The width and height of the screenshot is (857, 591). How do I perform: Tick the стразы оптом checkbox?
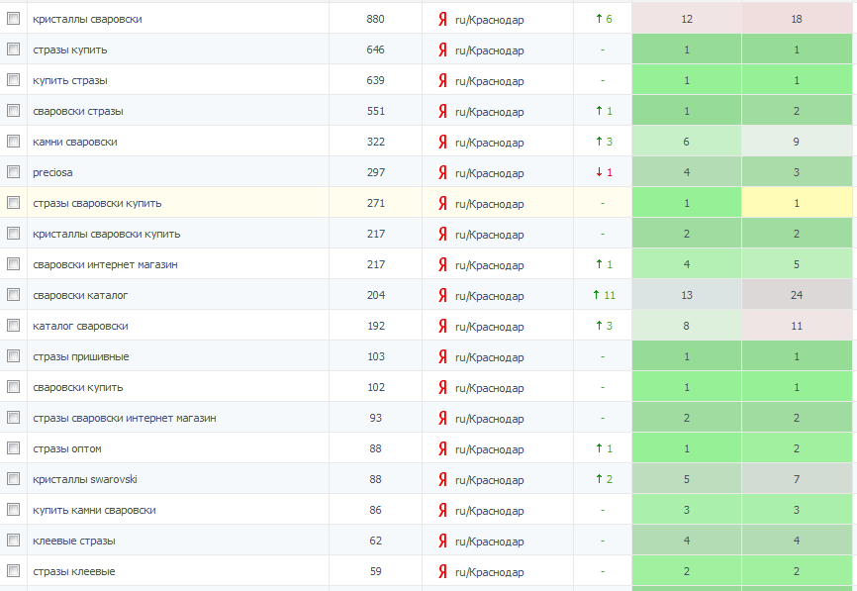(13, 448)
